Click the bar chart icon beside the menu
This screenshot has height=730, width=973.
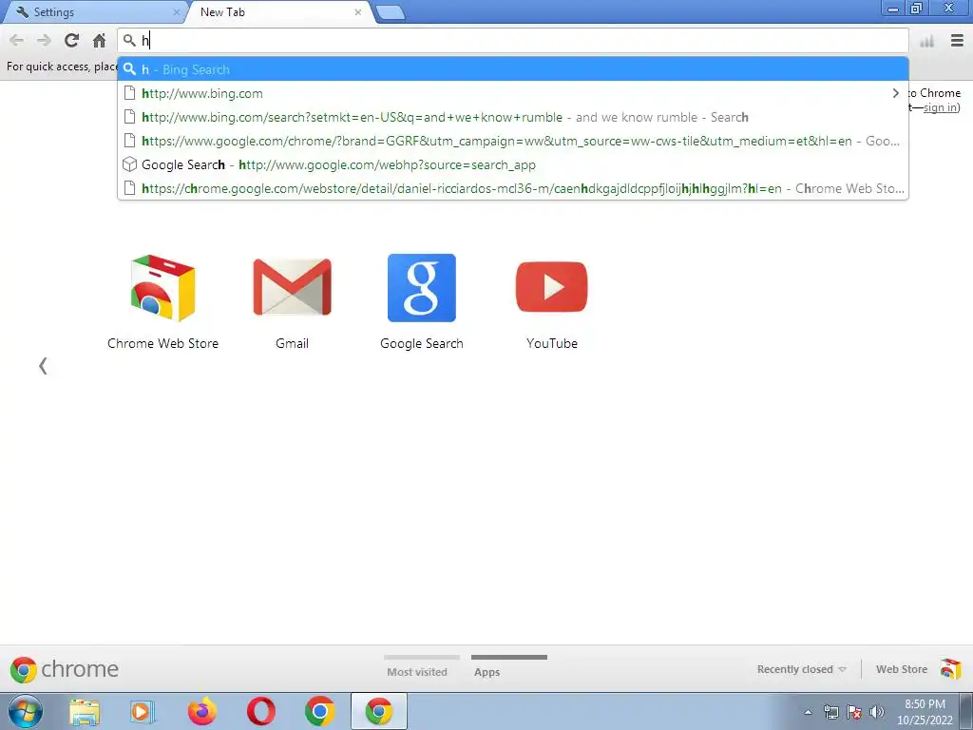[x=927, y=42]
